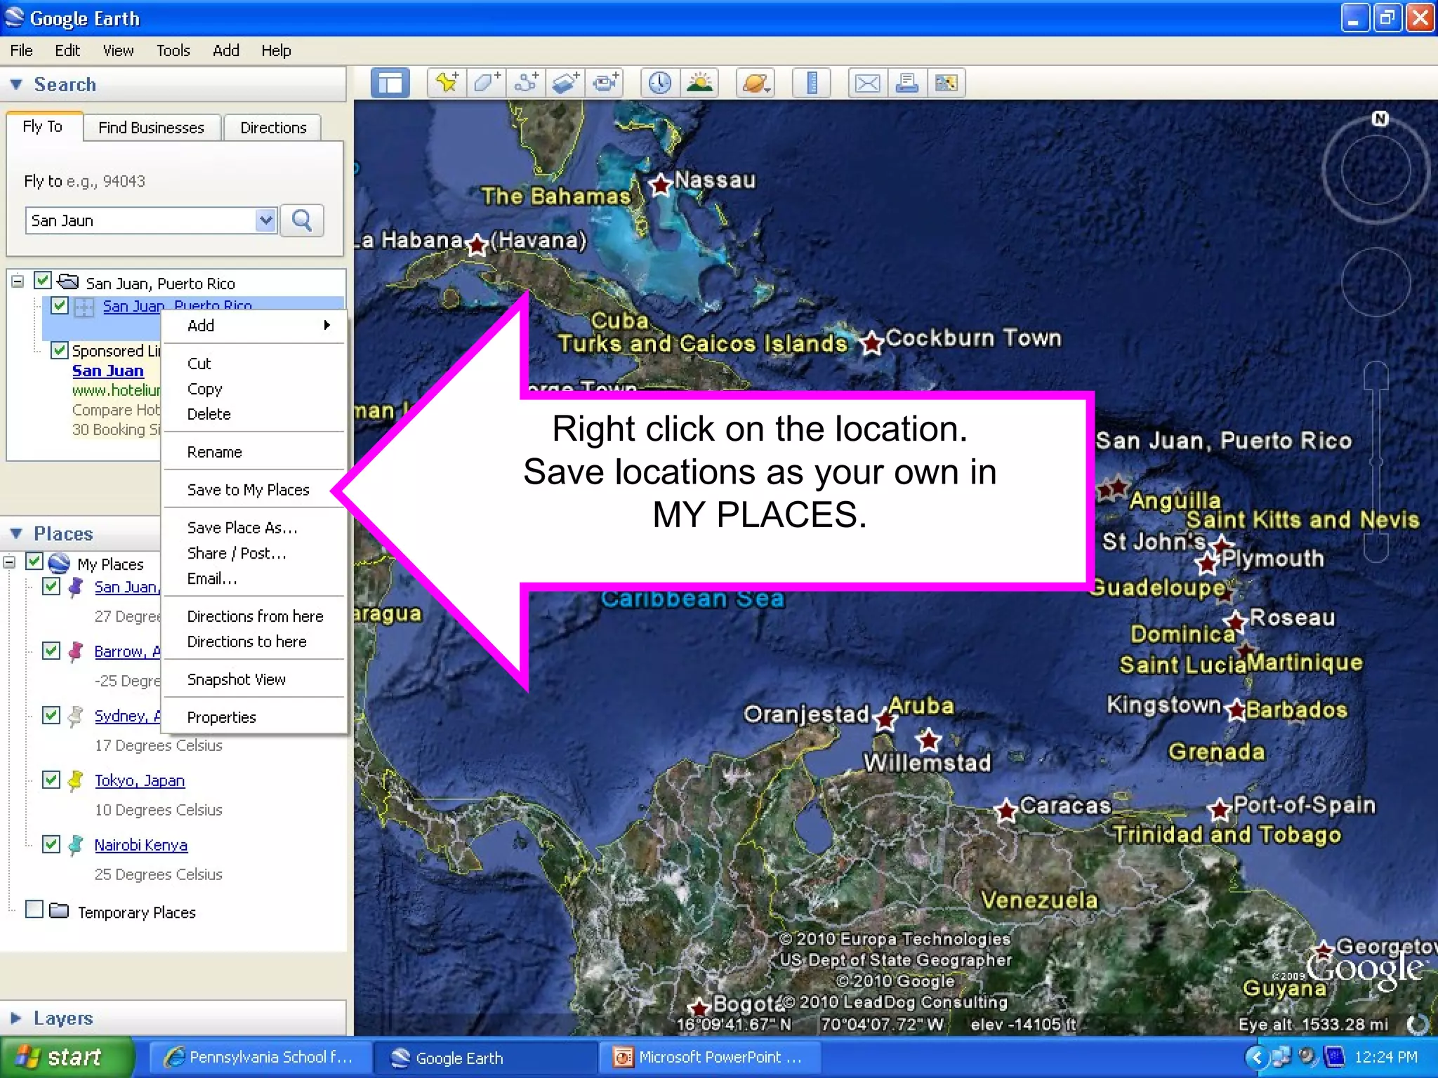Click the Fly to input field
The width and height of the screenshot is (1438, 1078).
(142, 220)
